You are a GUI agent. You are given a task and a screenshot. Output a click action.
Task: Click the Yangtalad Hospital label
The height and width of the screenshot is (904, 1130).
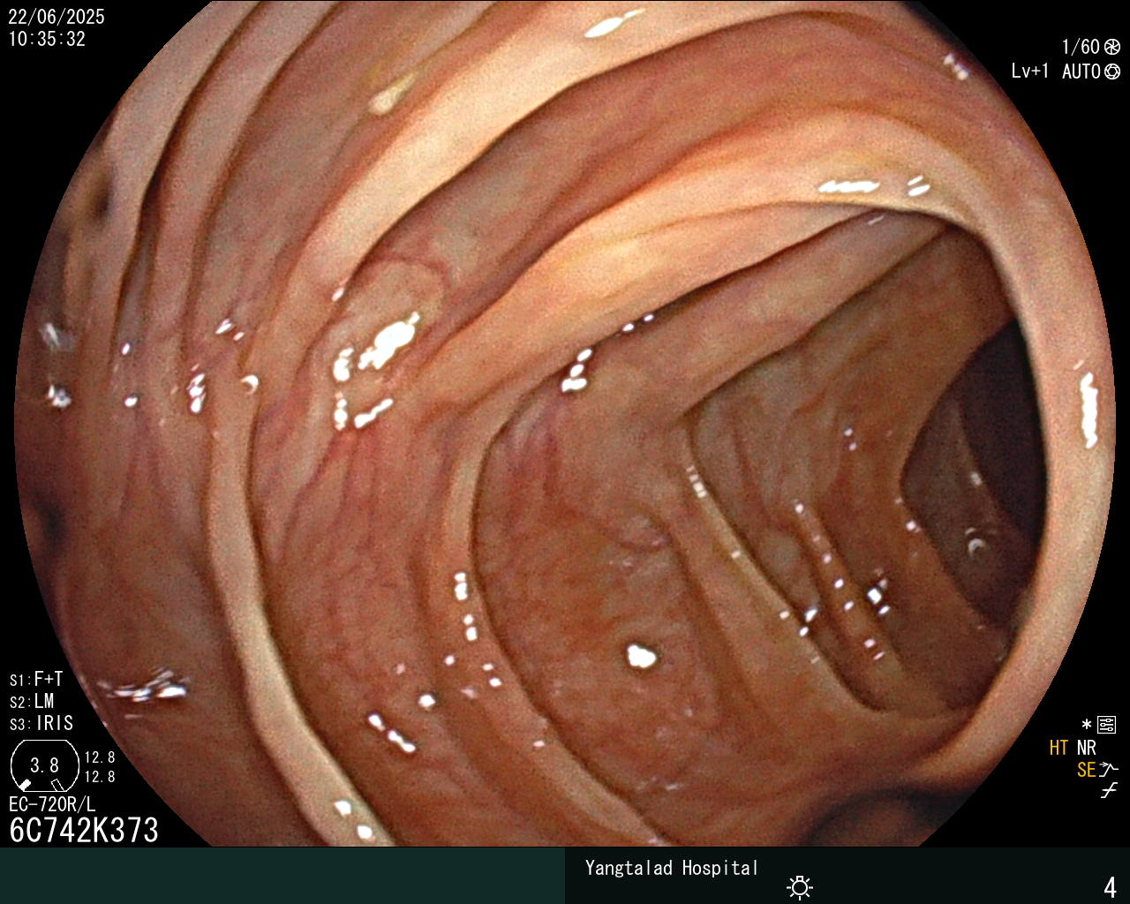point(672,868)
